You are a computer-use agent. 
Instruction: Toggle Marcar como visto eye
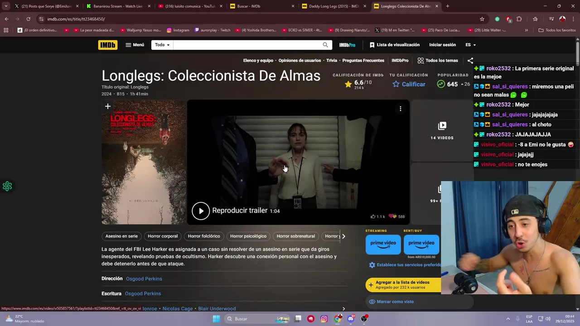pos(372,302)
